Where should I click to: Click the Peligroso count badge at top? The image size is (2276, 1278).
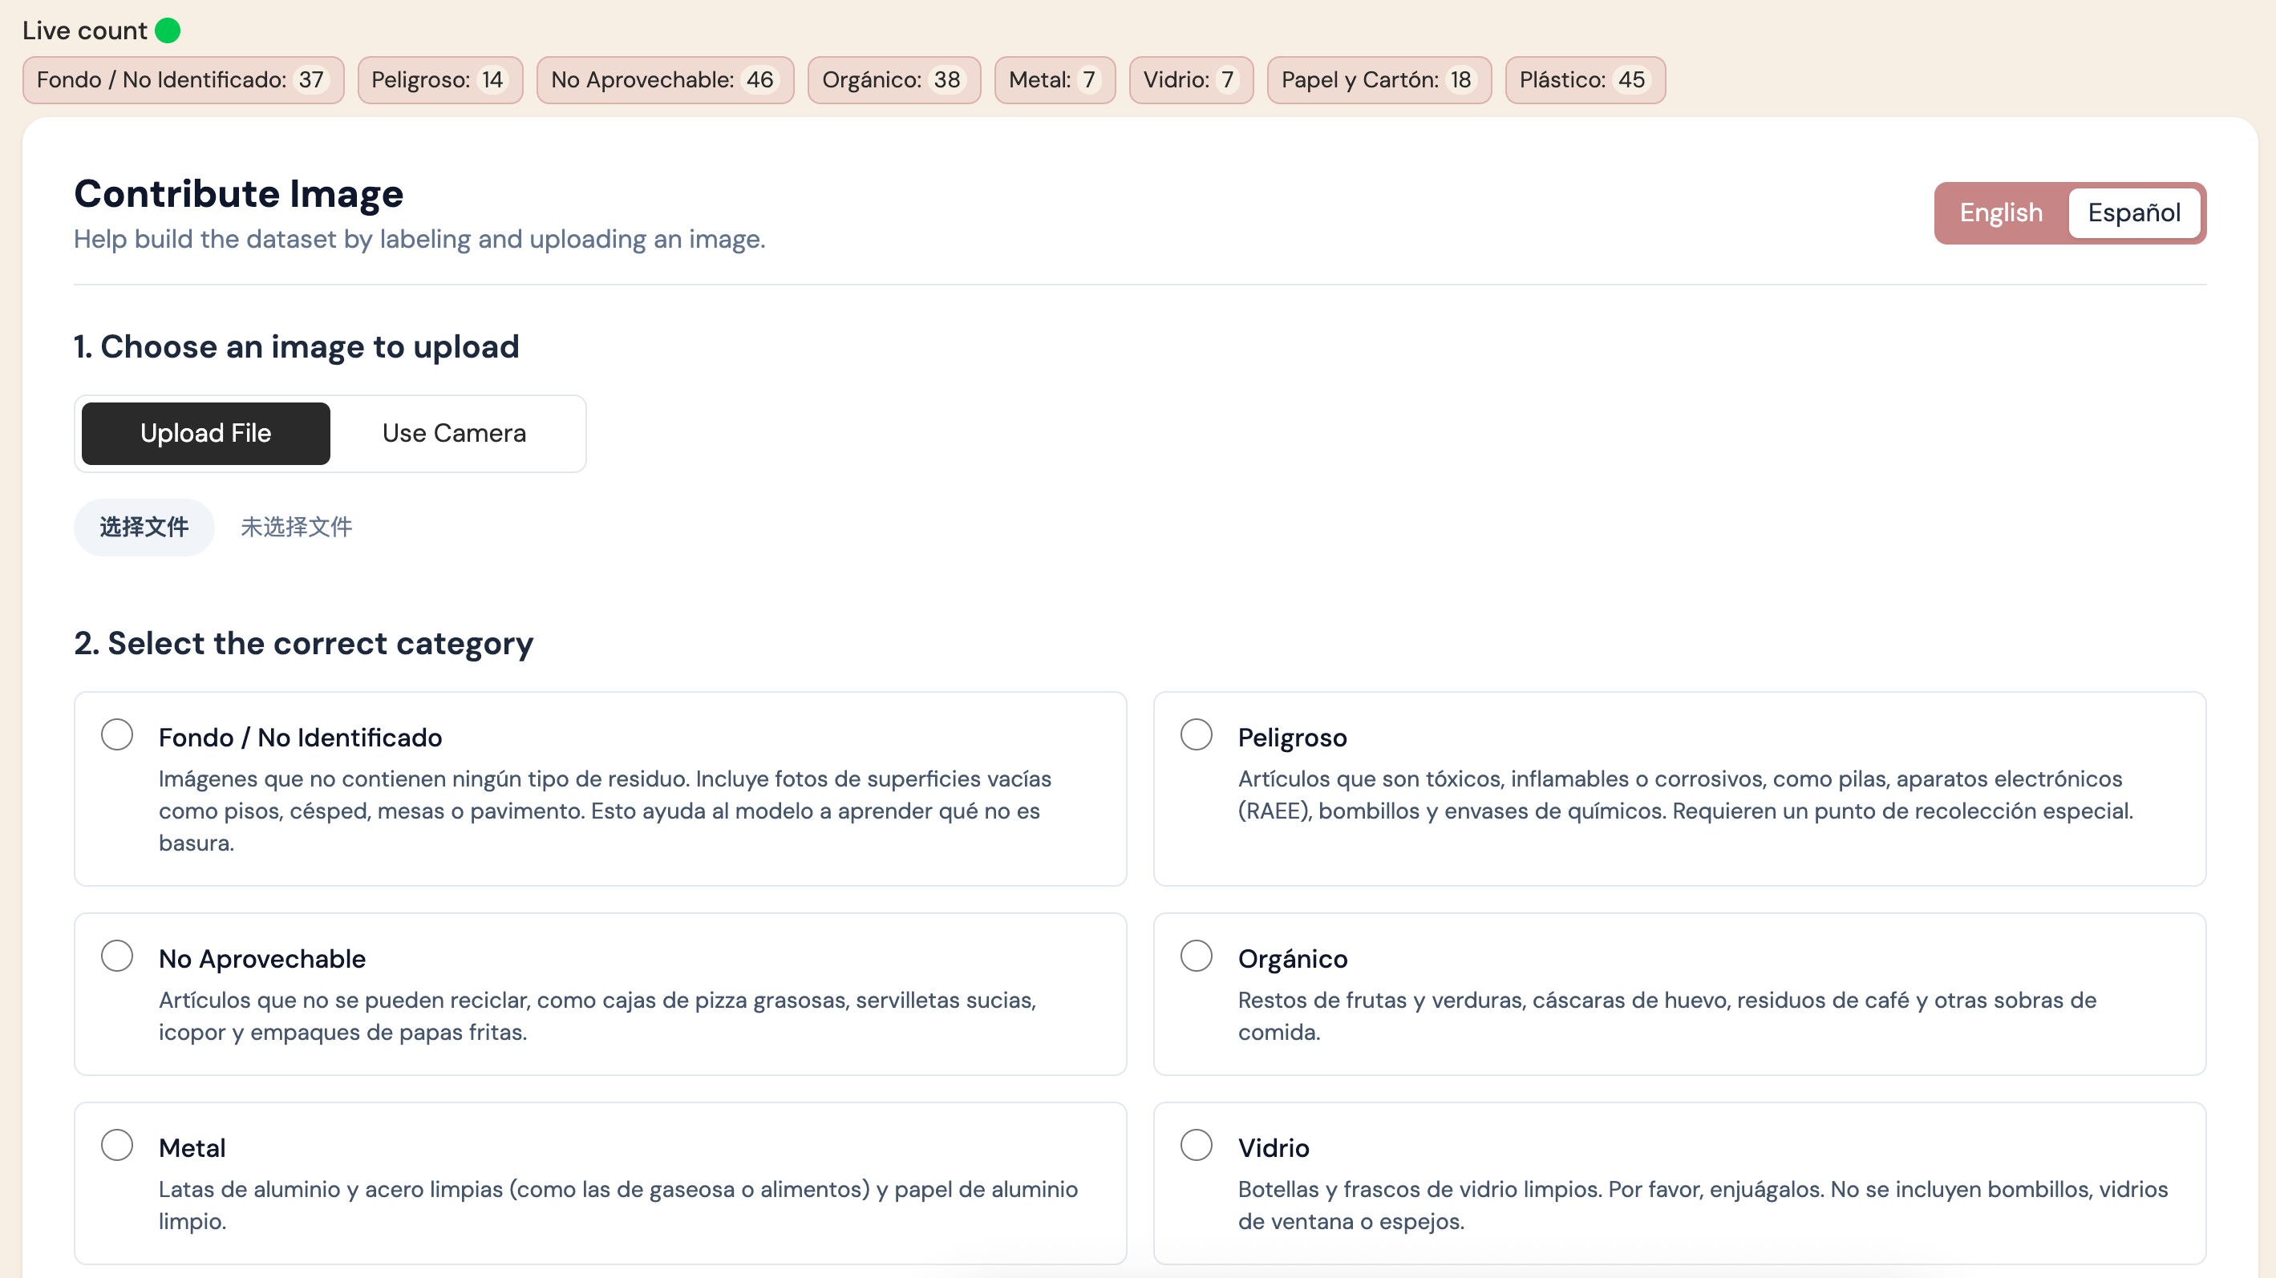click(x=439, y=80)
